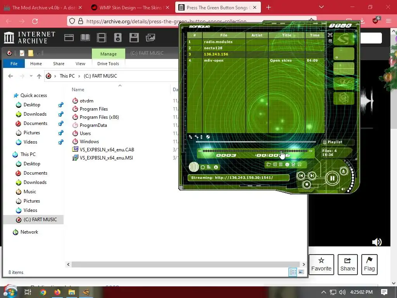Click the globe icon below Sonique playlist
The width and height of the screenshot is (397, 298).
tap(208, 137)
